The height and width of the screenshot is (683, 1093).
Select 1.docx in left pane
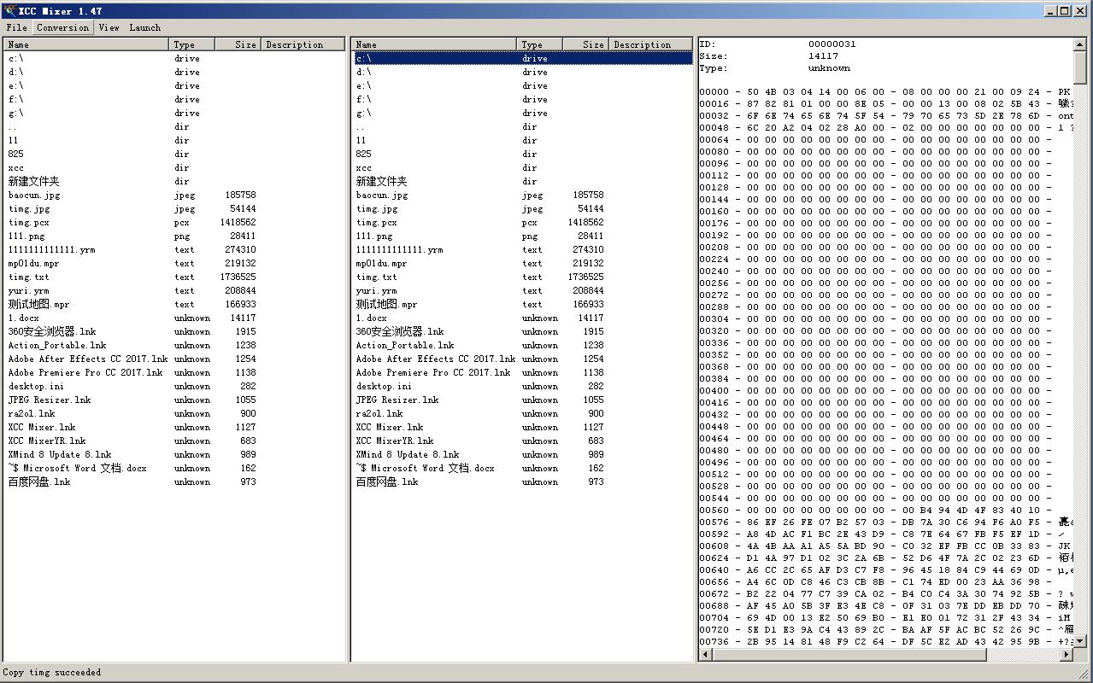24,318
